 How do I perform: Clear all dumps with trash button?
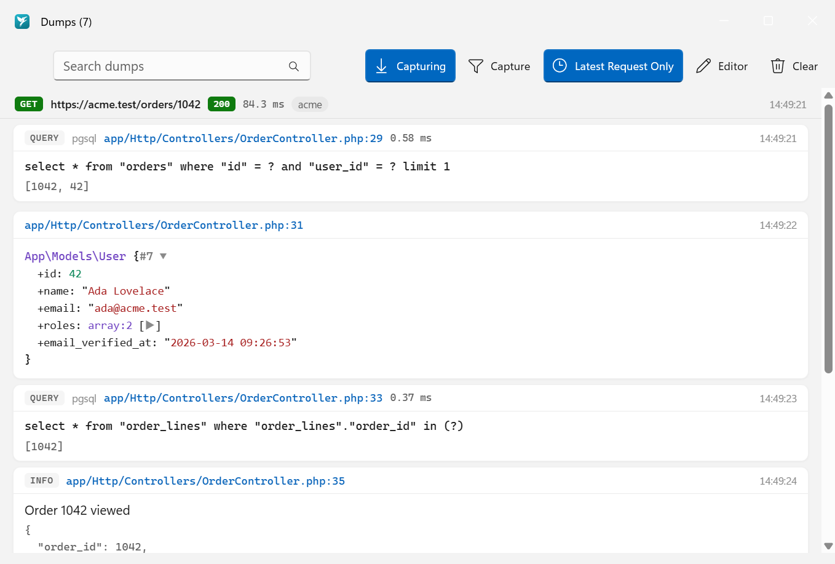794,66
